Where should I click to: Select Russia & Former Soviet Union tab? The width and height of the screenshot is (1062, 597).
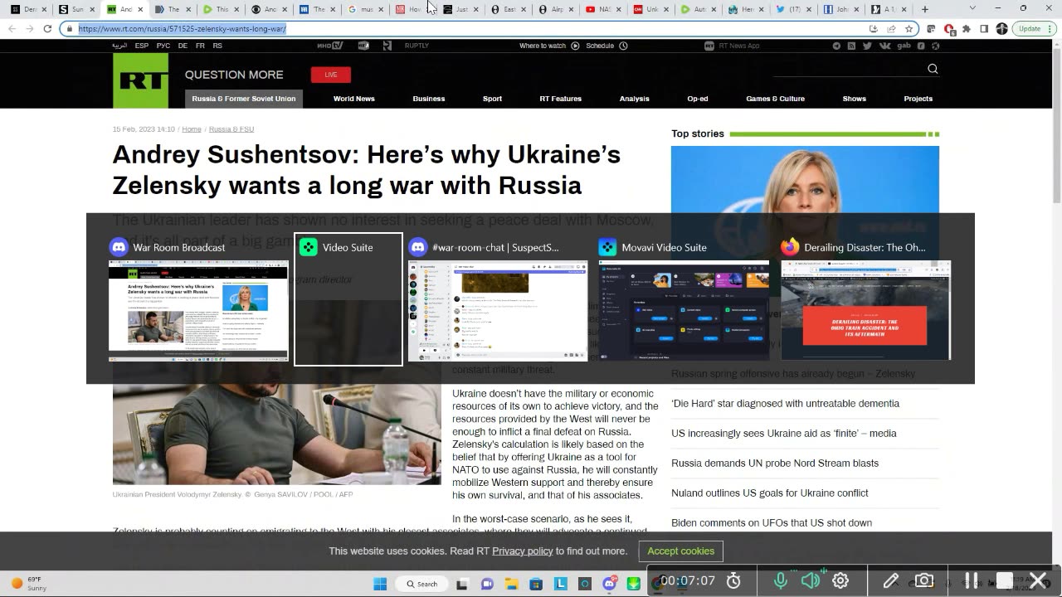244,99
